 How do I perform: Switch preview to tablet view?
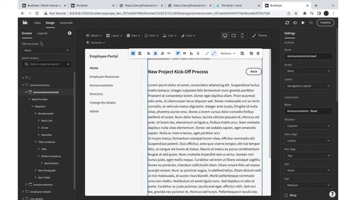[234, 36]
